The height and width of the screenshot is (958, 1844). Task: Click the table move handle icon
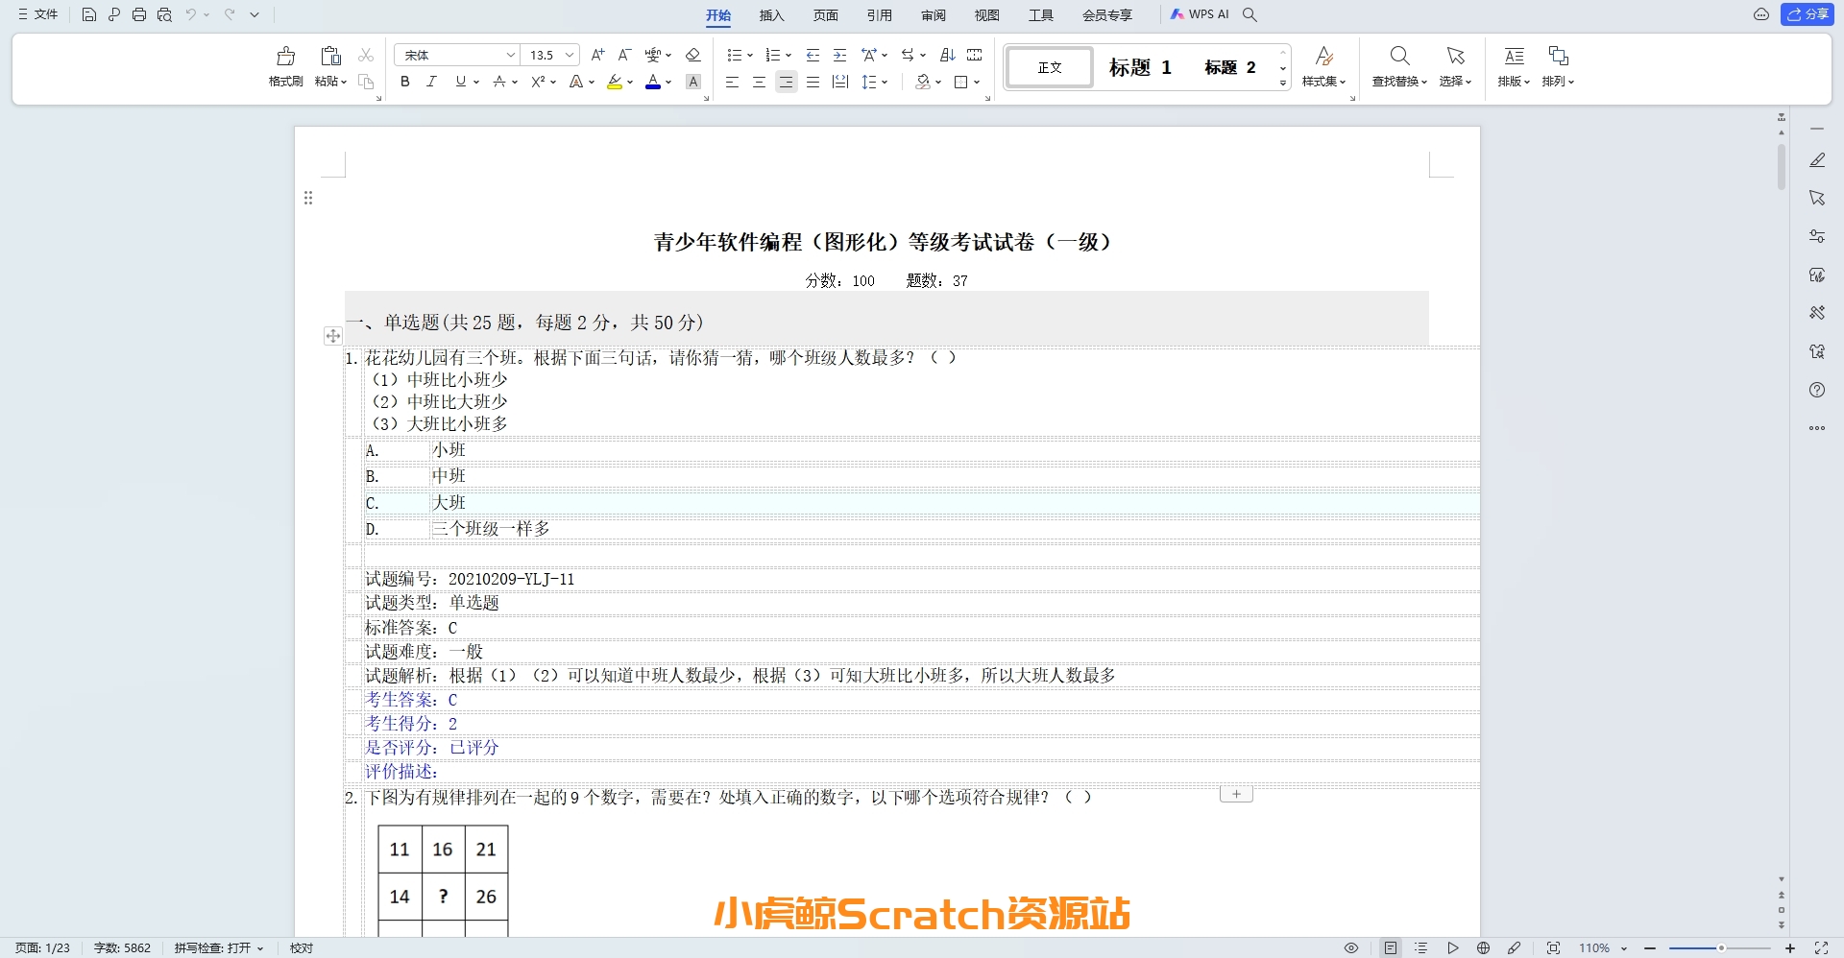tap(332, 336)
